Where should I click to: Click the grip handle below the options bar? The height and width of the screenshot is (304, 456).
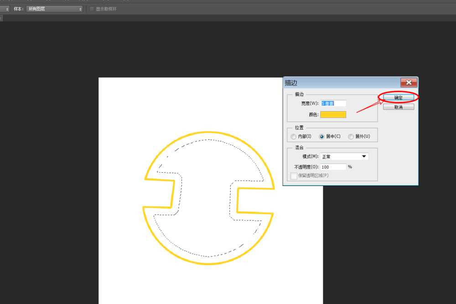tap(1, 18)
